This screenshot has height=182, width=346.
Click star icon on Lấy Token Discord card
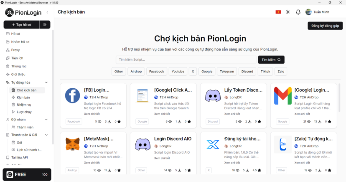[259, 121]
